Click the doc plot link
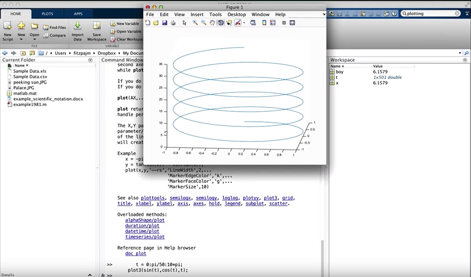The image size is (471, 277). click(136, 253)
